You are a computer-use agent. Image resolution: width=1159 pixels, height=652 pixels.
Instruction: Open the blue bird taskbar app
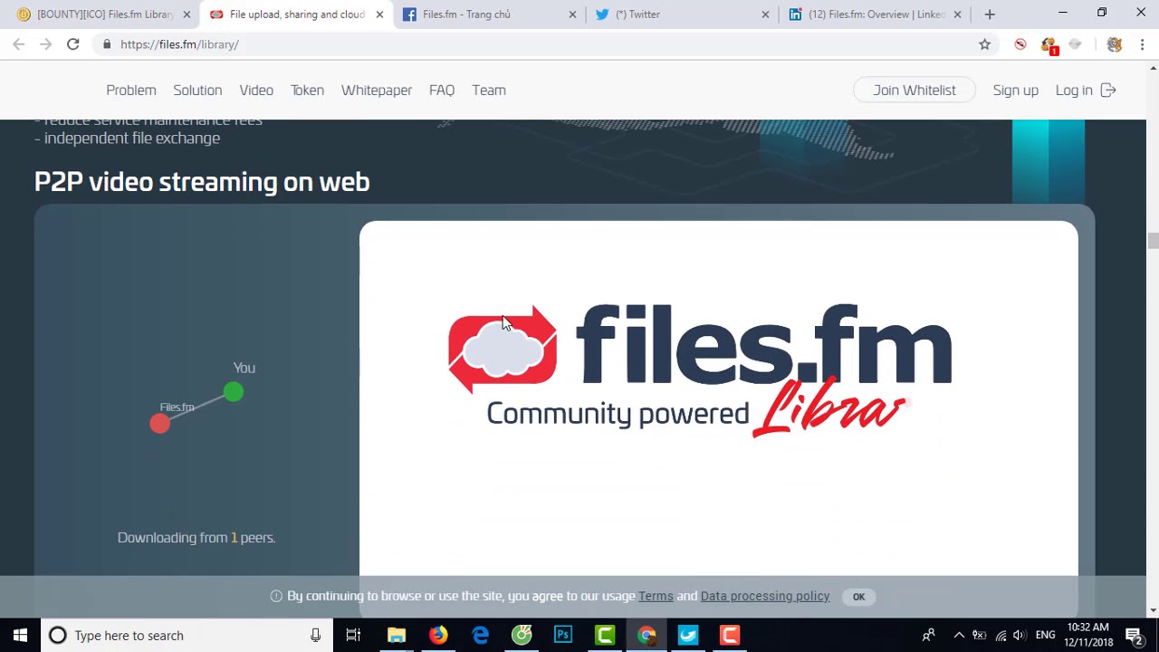click(688, 635)
